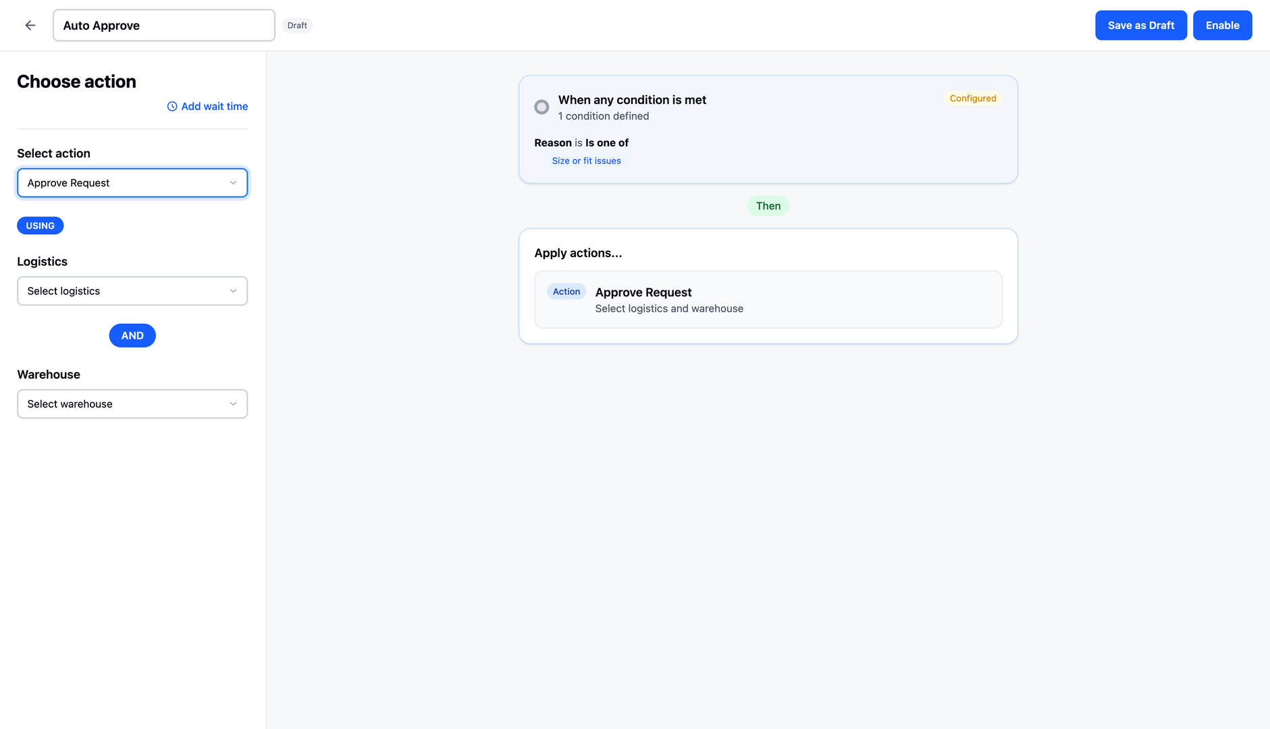Expand the chevron on the Approve Request selector
This screenshot has width=1270, height=729.
[x=233, y=182]
